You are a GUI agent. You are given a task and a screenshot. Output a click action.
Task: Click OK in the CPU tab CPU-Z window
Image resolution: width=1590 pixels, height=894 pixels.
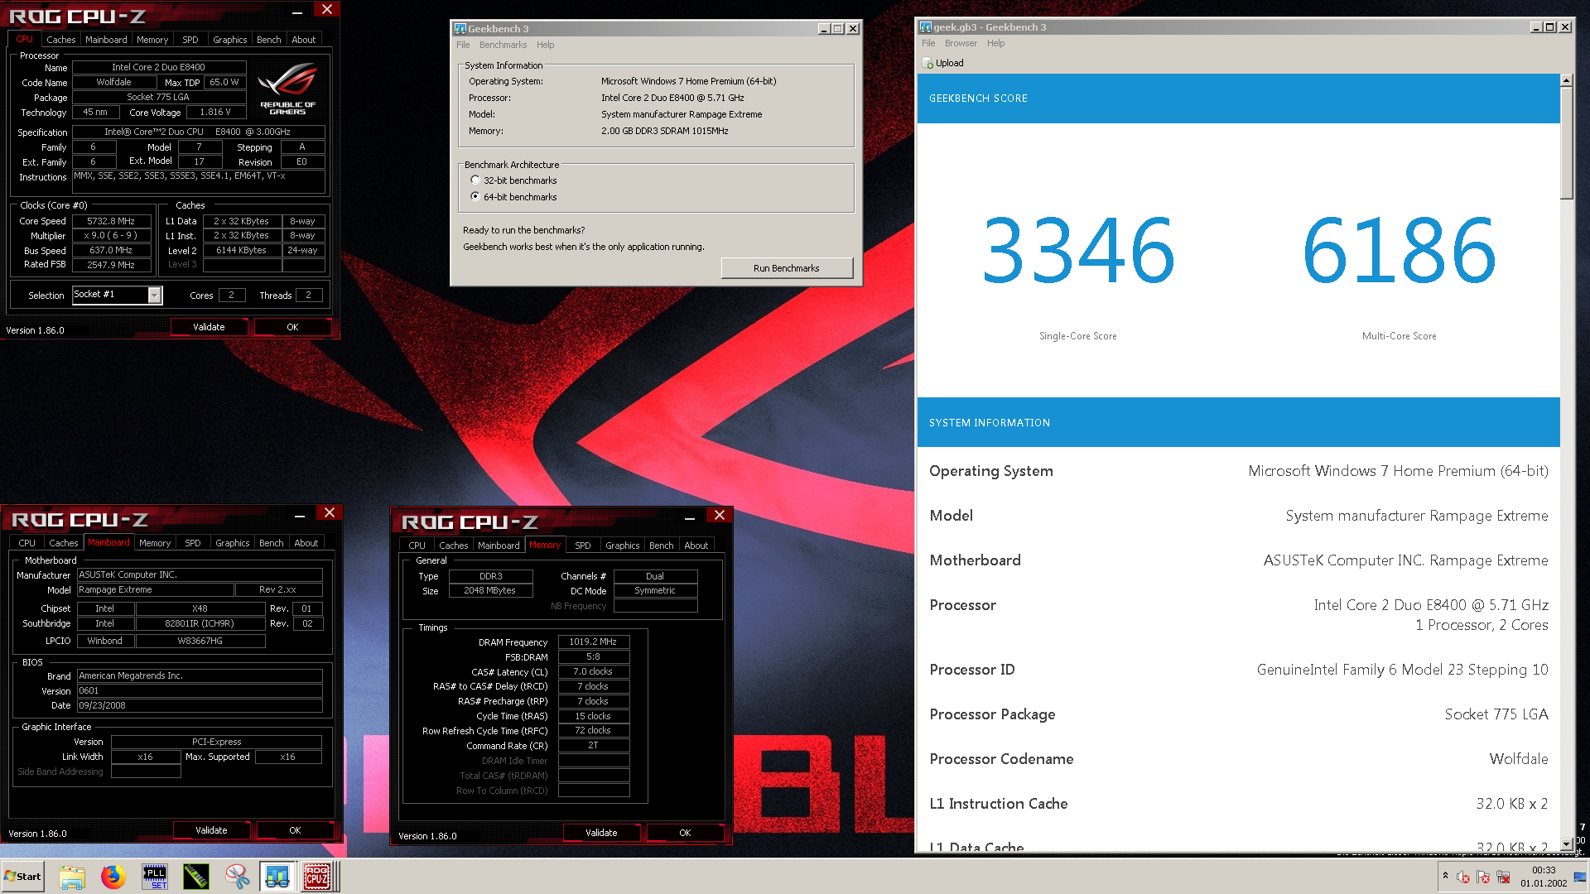292,327
